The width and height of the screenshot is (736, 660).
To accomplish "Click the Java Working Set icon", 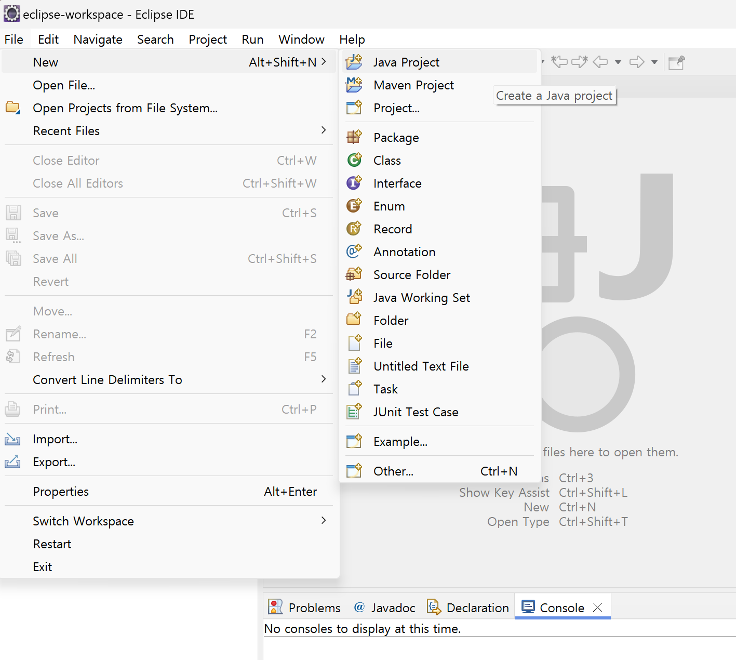I will [x=354, y=297].
